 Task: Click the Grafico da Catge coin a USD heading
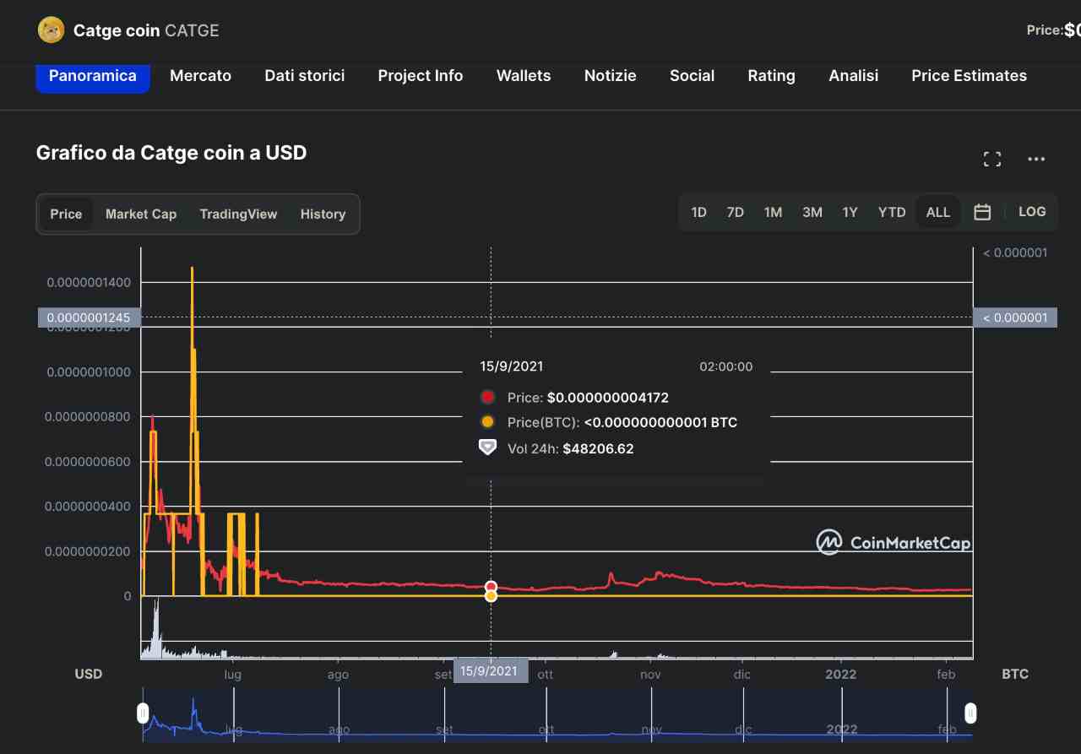(171, 153)
